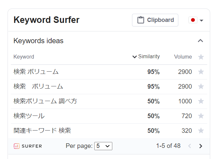222x159 pixels.
Task: Click the Japan flag icon
Action: 193,20
